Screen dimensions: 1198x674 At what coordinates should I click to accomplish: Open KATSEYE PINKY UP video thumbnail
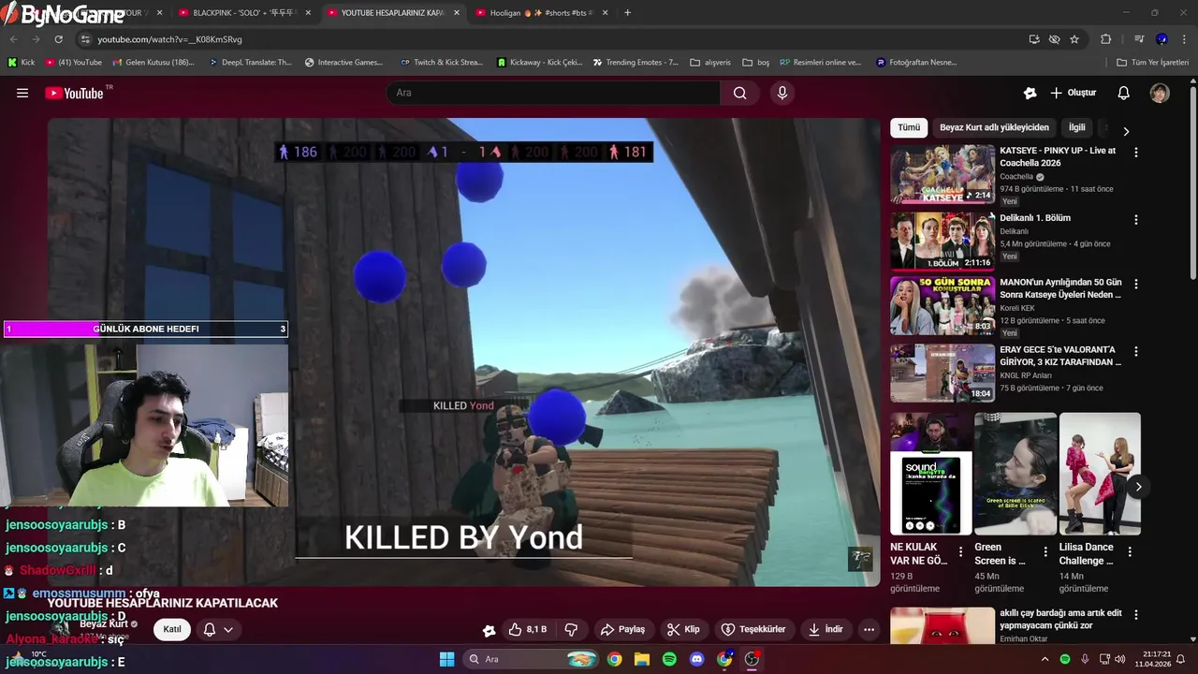point(942,173)
